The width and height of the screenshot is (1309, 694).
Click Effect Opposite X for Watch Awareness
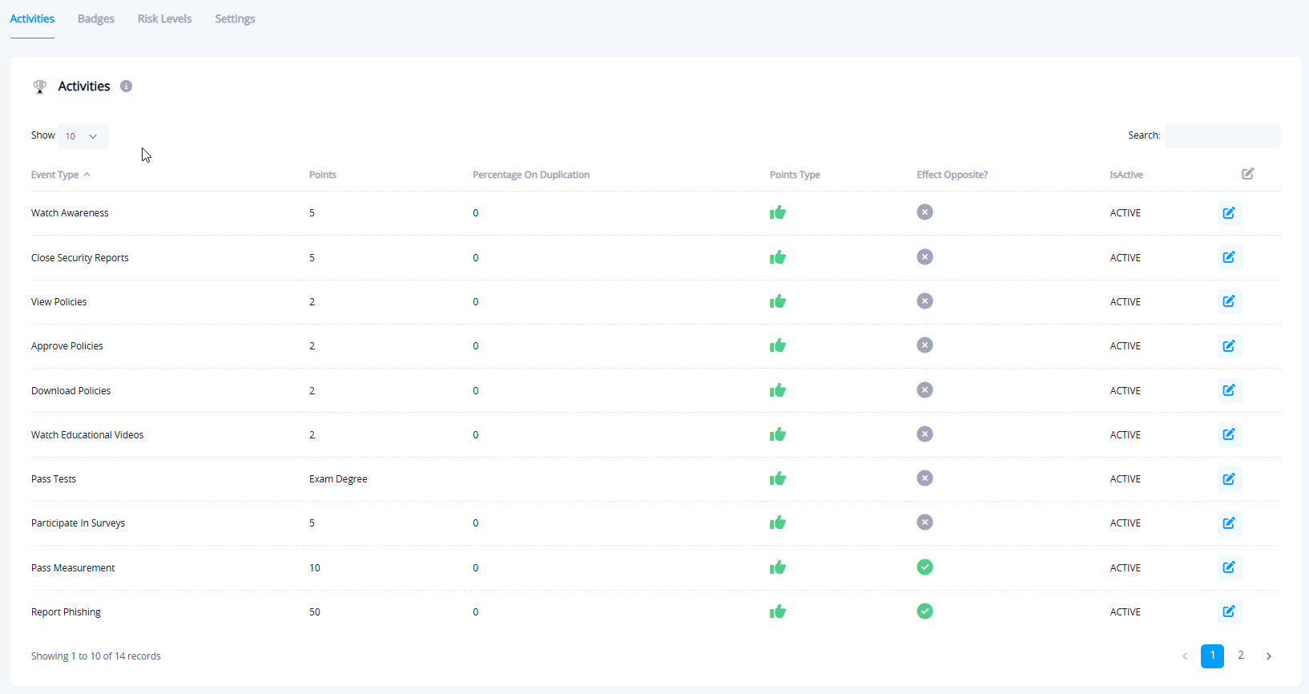(924, 212)
